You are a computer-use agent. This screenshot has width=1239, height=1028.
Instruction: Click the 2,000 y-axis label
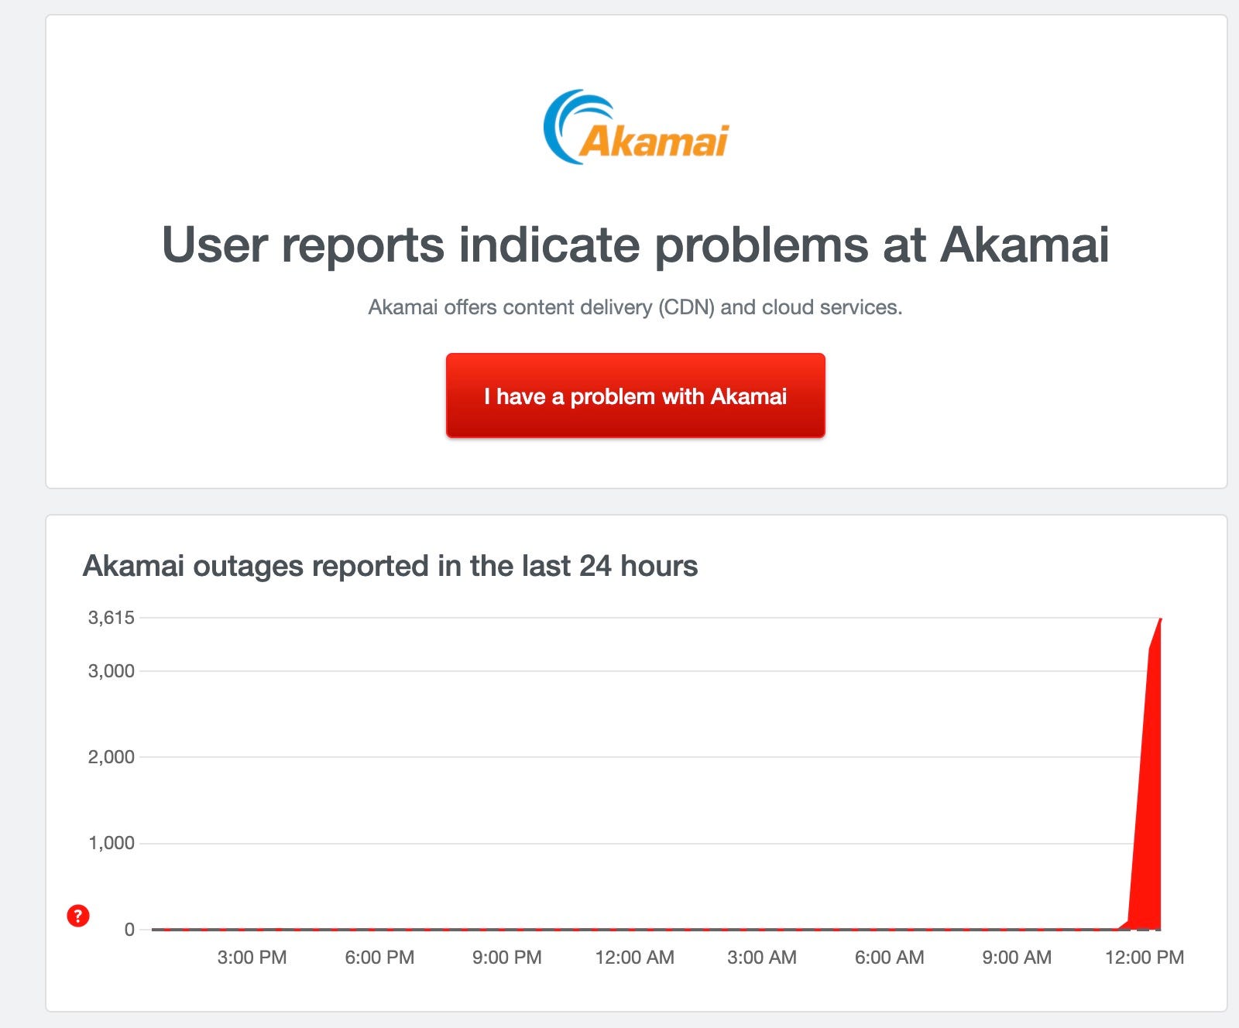pyautogui.click(x=112, y=757)
